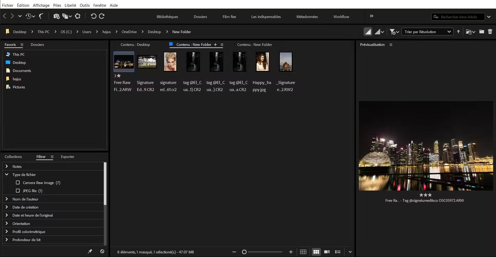
Task: Open the Métadonnées workspace
Action: [307, 17]
